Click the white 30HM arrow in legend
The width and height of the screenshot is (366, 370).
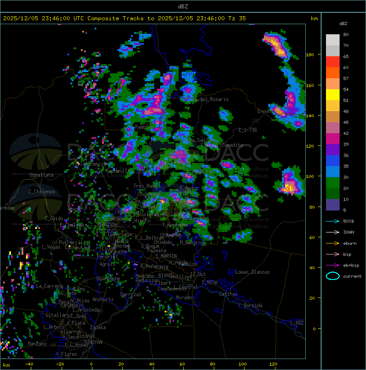(x=333, y=232)
